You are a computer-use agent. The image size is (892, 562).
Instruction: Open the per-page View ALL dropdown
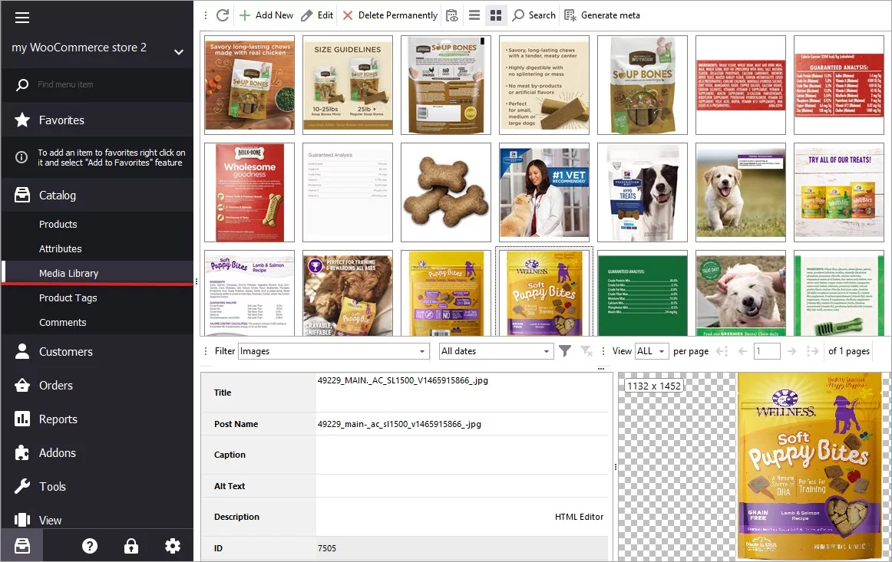[x=651, y=350]
